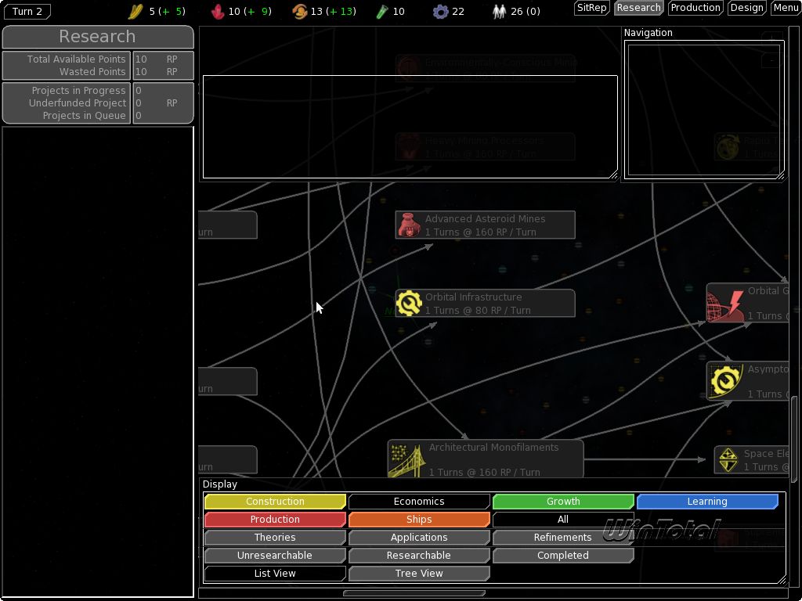Click the Space Elevator tech icon

coord(728,459)
